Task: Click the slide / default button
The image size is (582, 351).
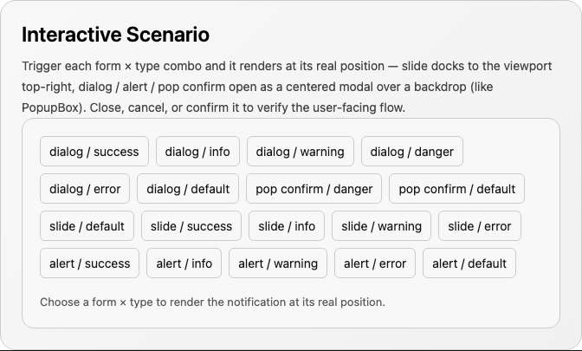Action: point(87,226)
